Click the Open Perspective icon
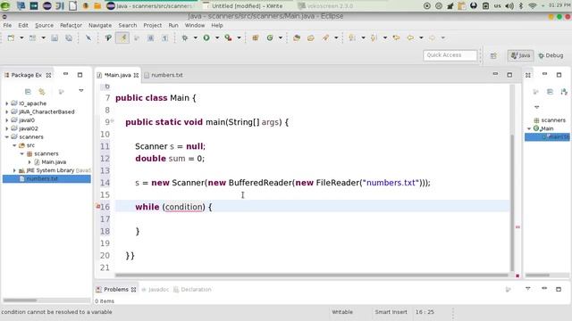572x321 pixels. pos(493,55)
